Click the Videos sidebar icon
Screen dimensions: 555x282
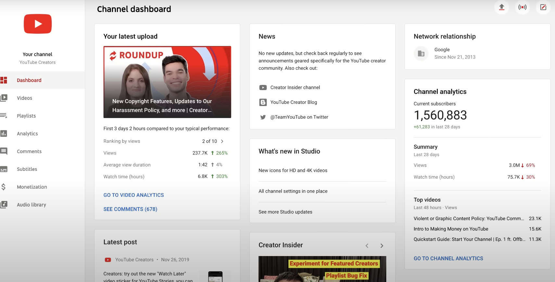[4, 98]
